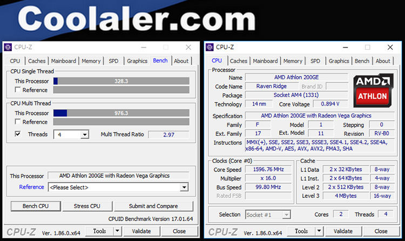
Task: Enable Reference checkbox under CPU Multi Thread
Action: click(18, 122)
